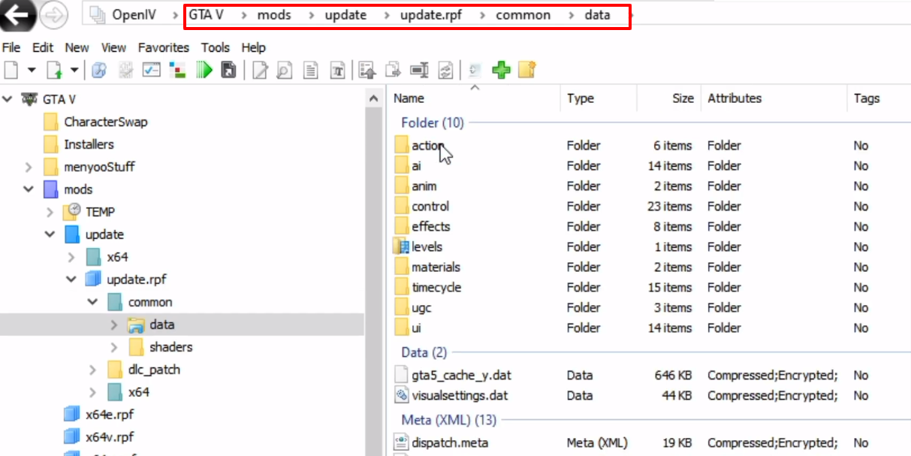This screenshot has width=911, height=456.
Task: Click the greyed-out forward arrow button
Action: [x=53, y=15]
